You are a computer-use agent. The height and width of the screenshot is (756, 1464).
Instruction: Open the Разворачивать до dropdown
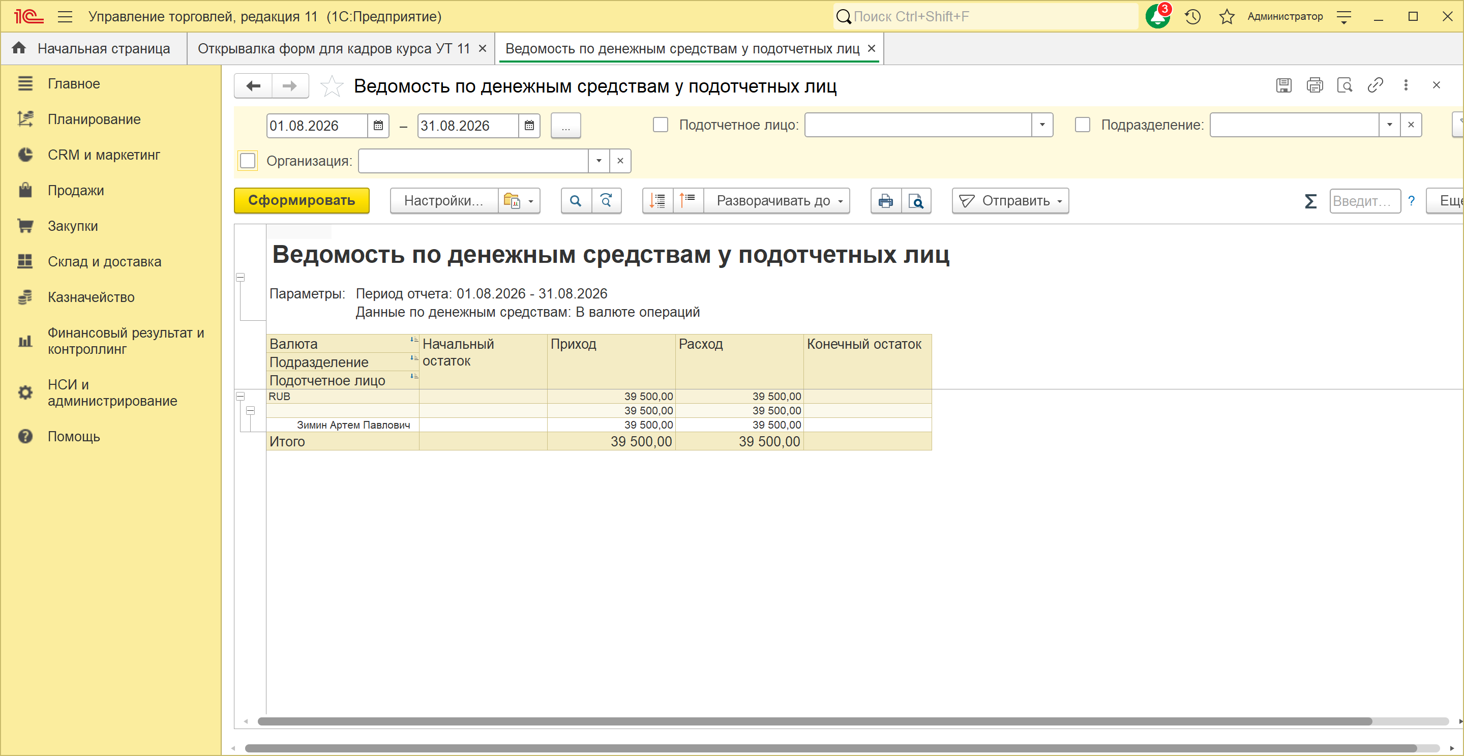click(x=776, y=200)
